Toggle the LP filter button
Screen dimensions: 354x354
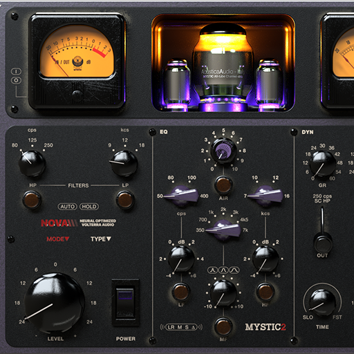125,200
